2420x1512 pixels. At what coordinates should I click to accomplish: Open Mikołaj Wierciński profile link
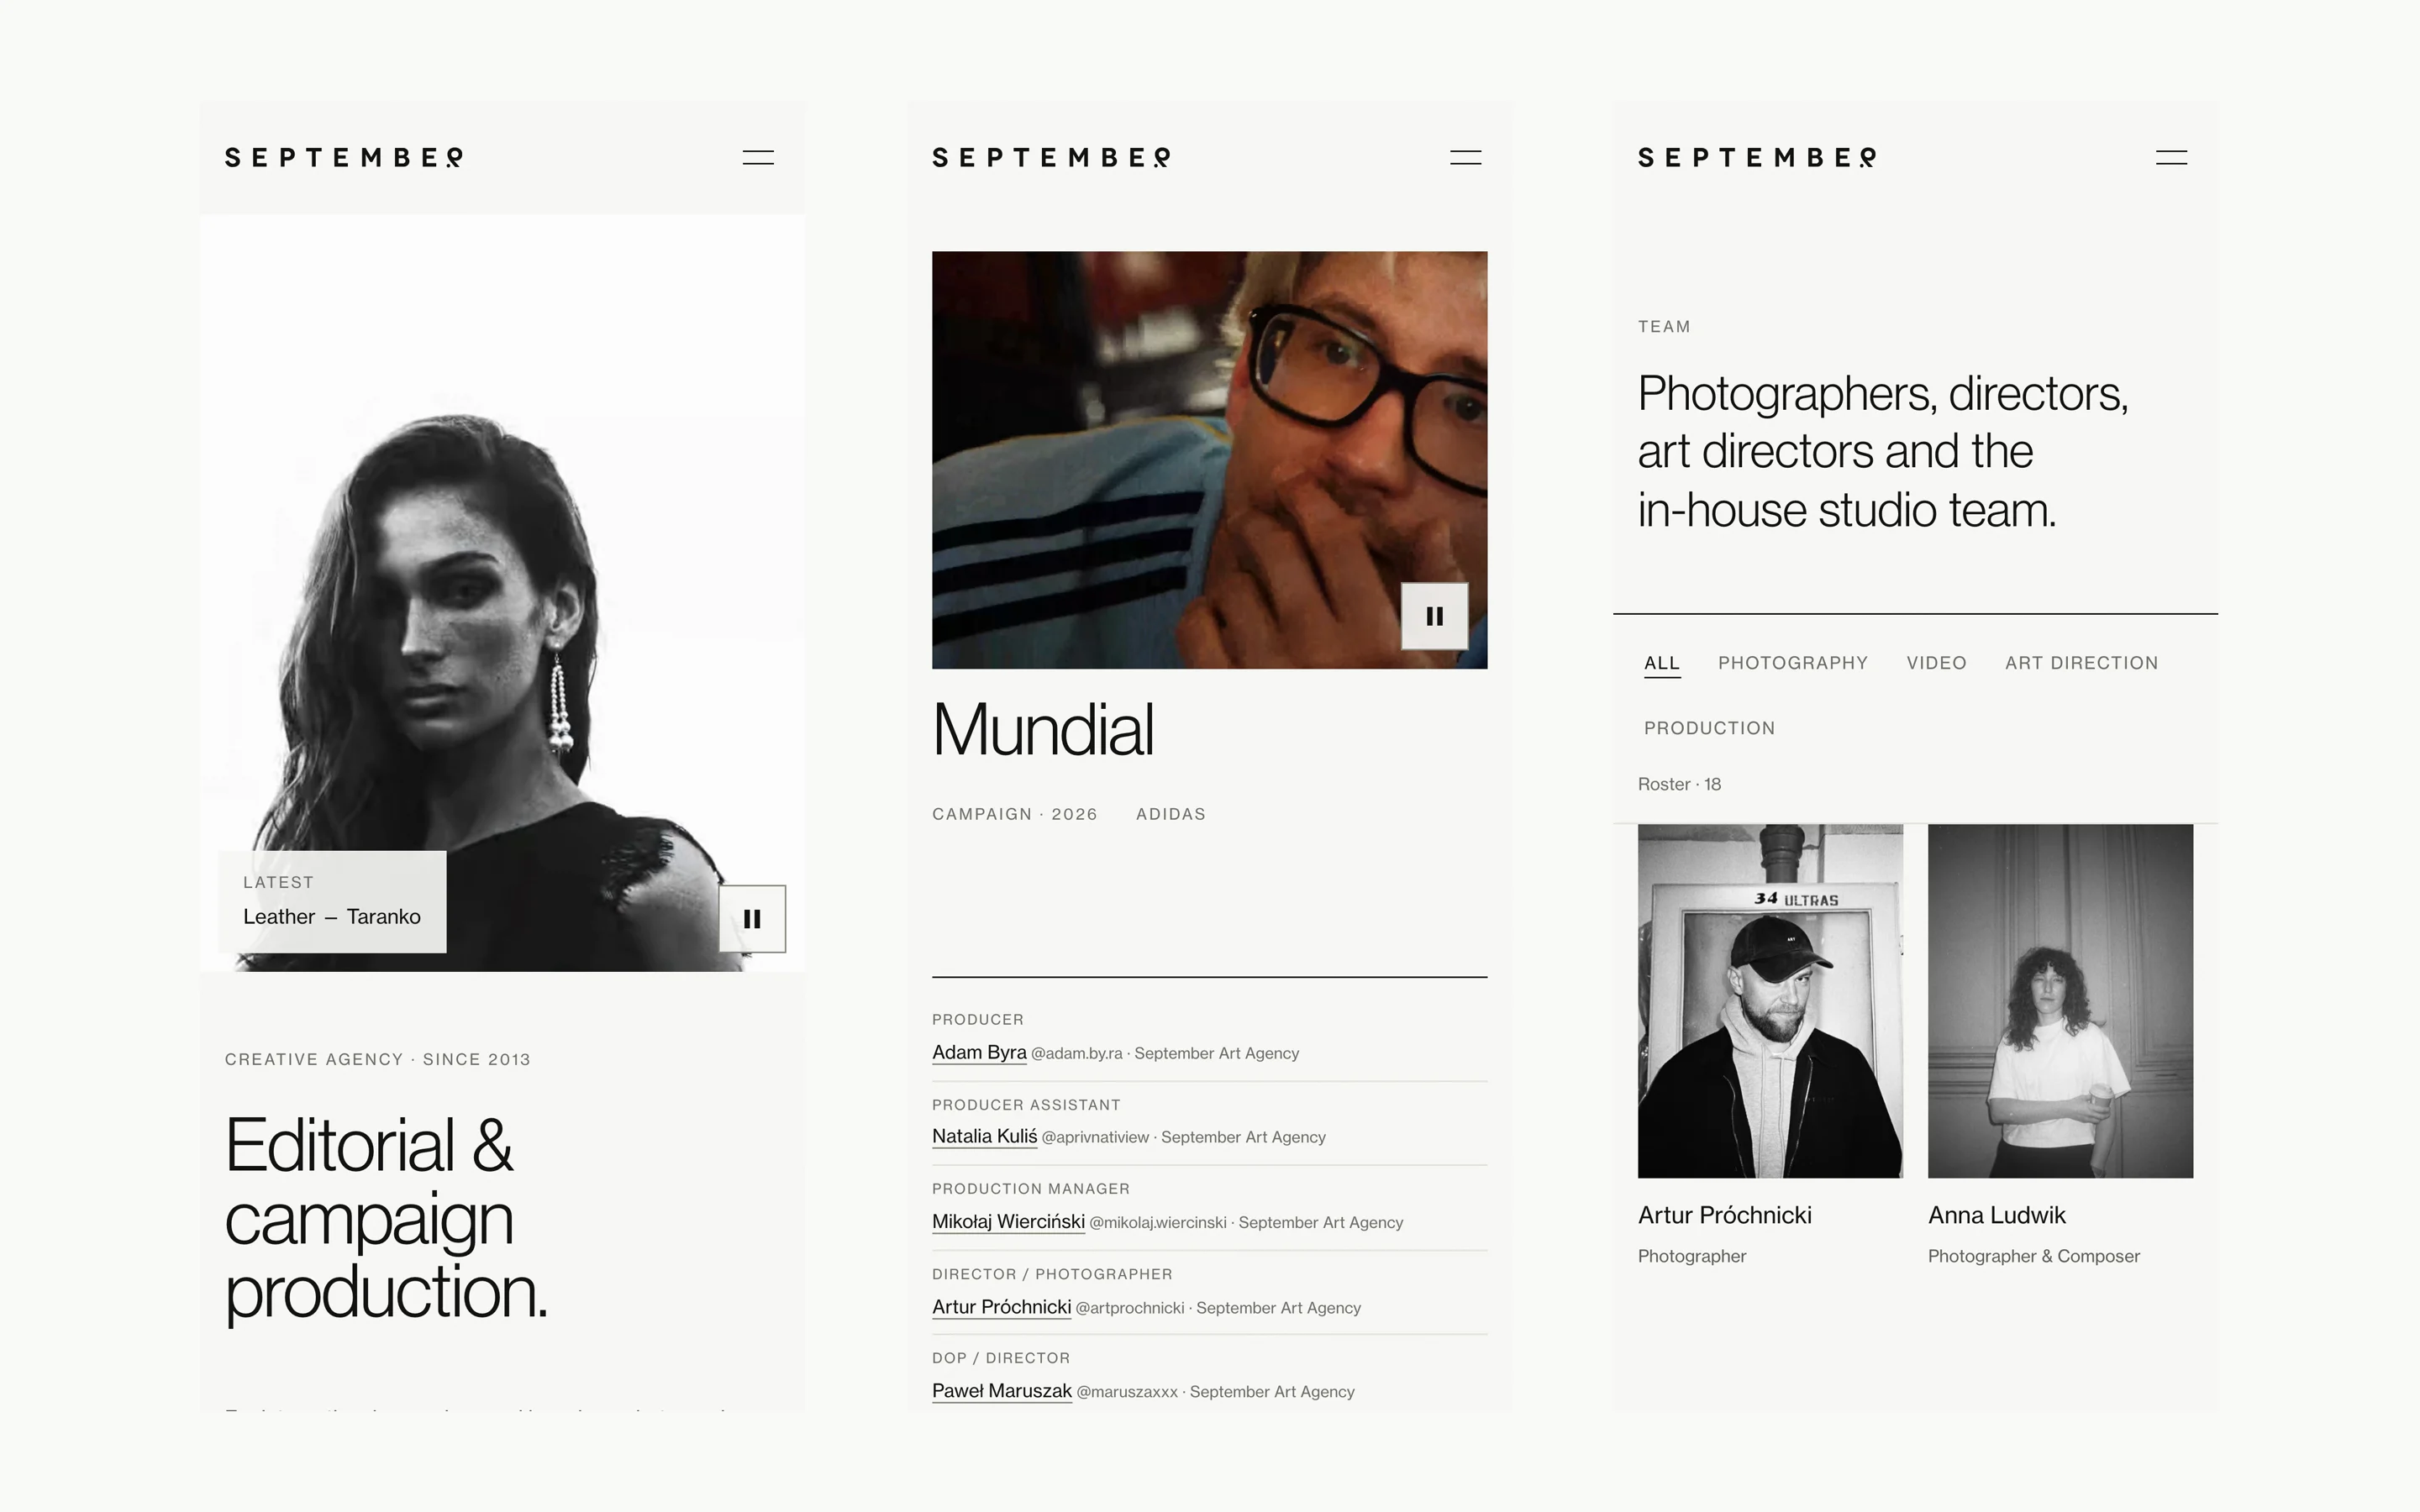1008,1221
